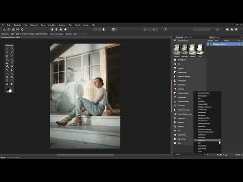Switch to the Anpassung panel tab
Screen dimensions: 243x182
pos(179,37)
